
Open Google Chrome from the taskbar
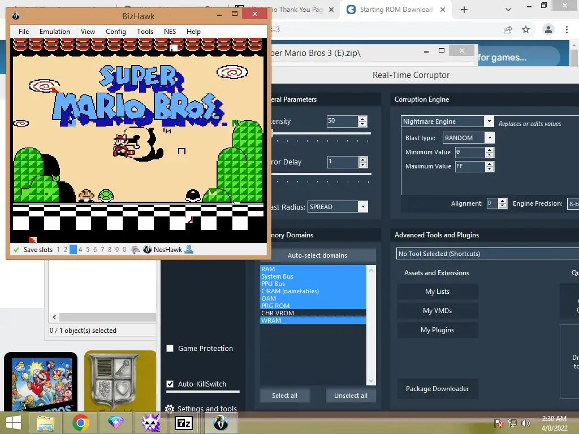80,423
